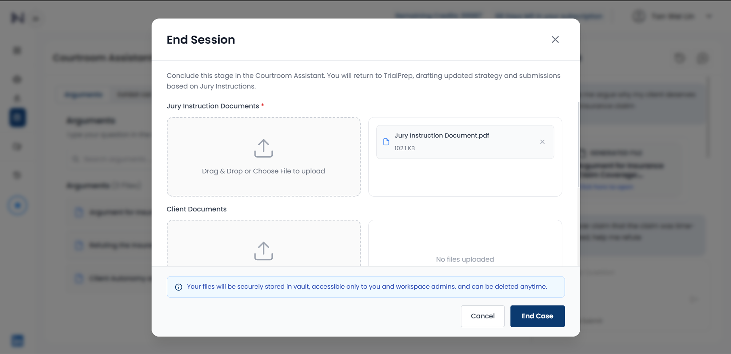Open the user profile dropdown at top right
The width and height of the screenshot is (731, 354).
click(709, 16)
